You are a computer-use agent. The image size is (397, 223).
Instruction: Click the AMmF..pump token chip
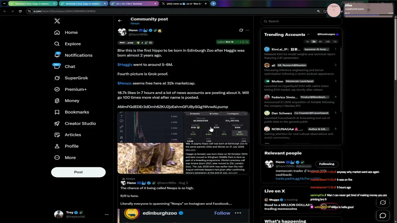(135, 43)
